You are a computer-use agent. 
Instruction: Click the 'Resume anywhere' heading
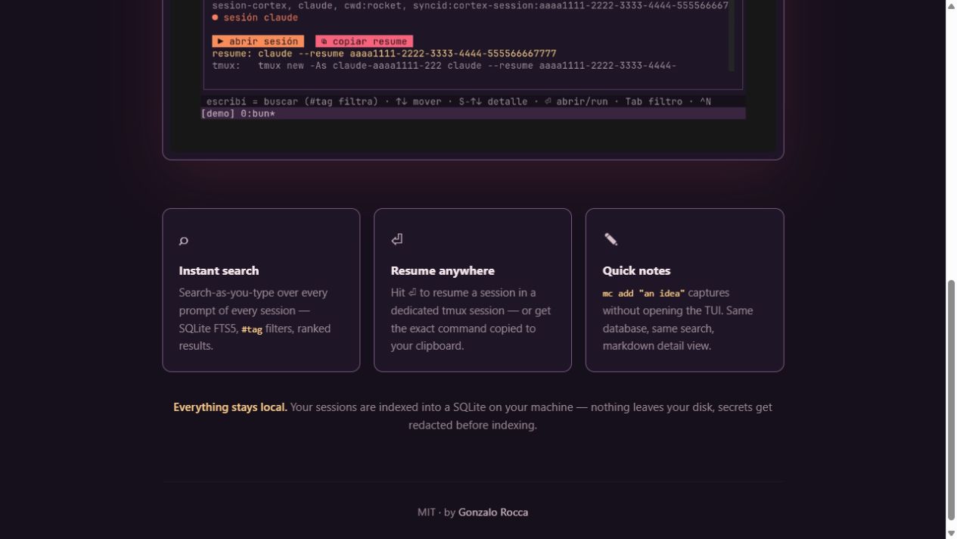(443, 271)
